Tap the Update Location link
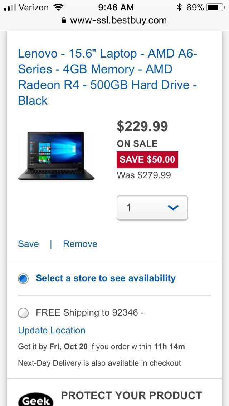This screenshot has width=229, height=406. coord(52,330)
